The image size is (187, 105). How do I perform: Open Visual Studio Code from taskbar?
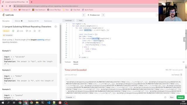coord(49,103)
